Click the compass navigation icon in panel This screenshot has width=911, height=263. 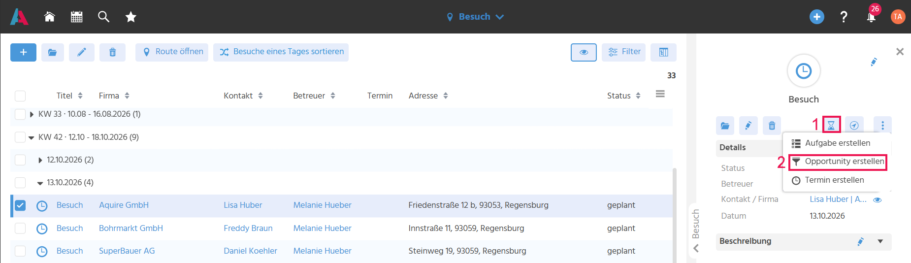tap(854, 126)
